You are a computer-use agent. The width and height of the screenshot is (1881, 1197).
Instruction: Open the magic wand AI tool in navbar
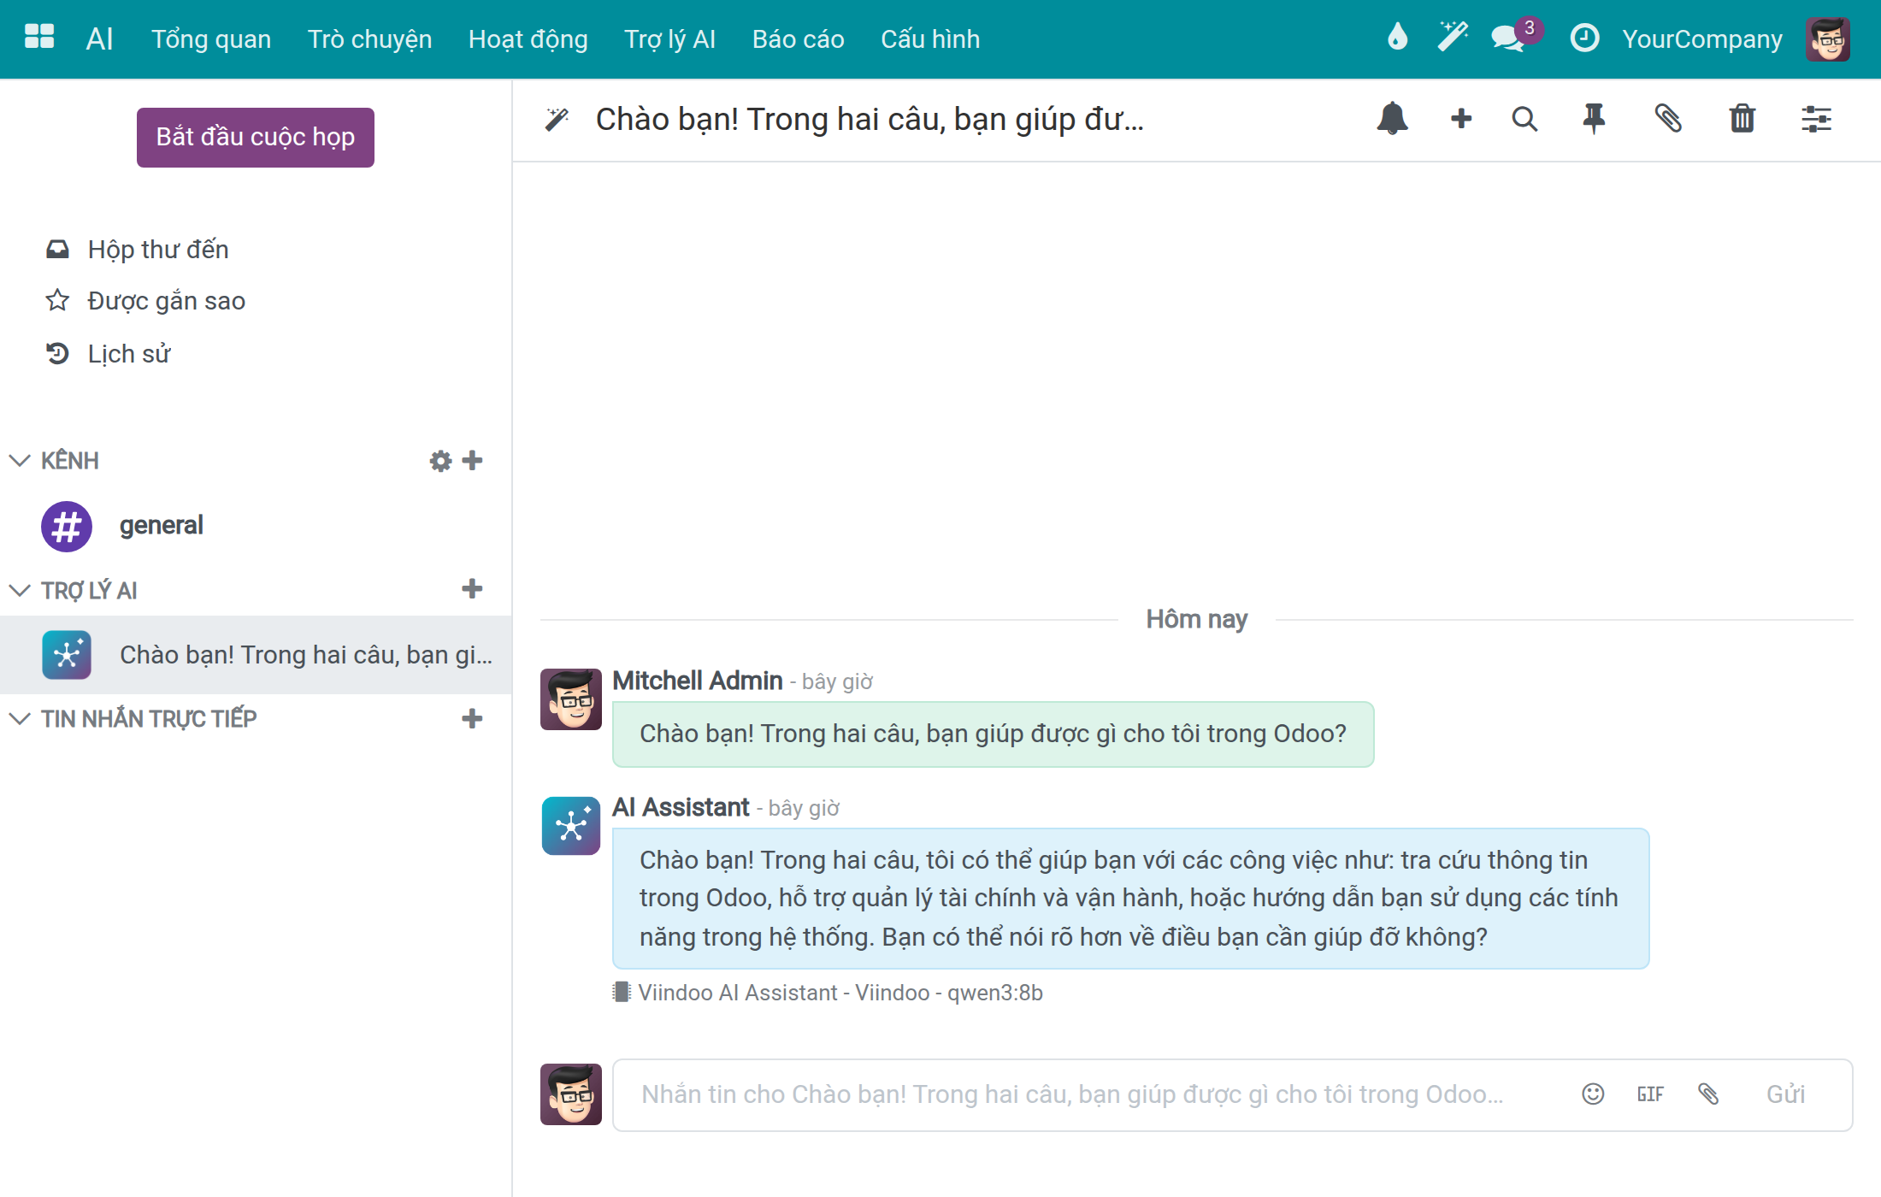click(x=1452, y=37)
